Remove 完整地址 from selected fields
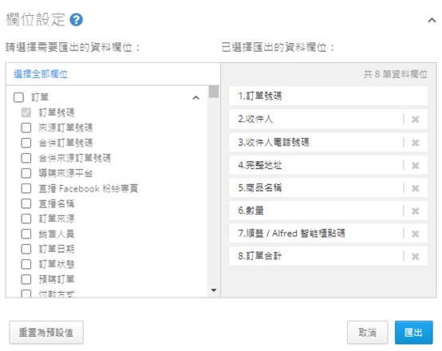The image size is (442, 351). coord(415,165)
